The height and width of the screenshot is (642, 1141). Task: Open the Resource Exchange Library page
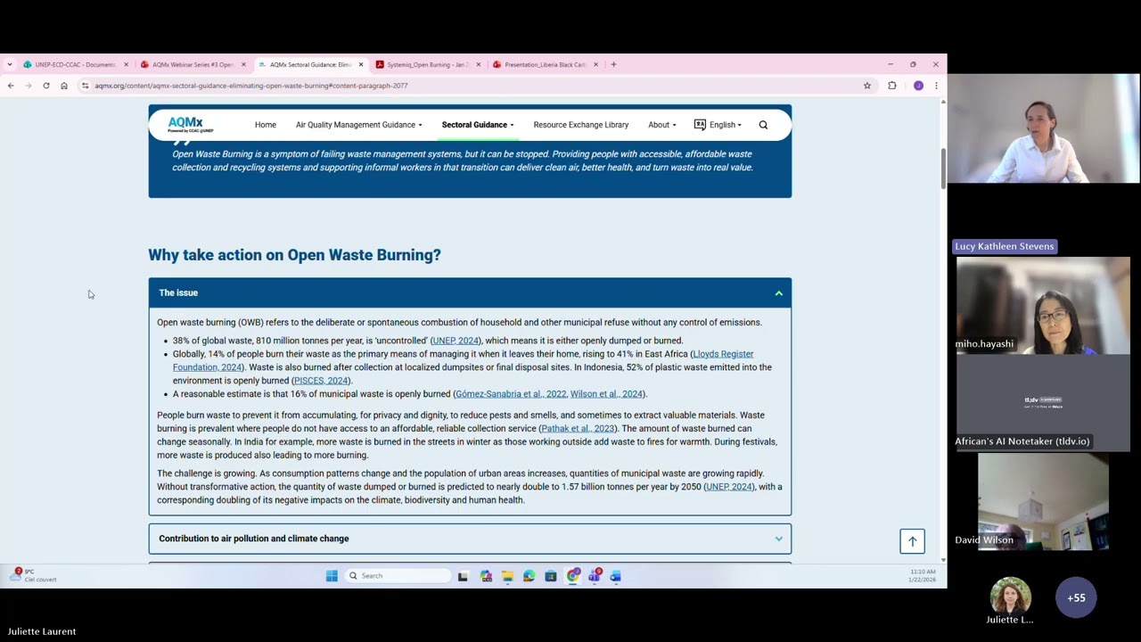(581, 125)
